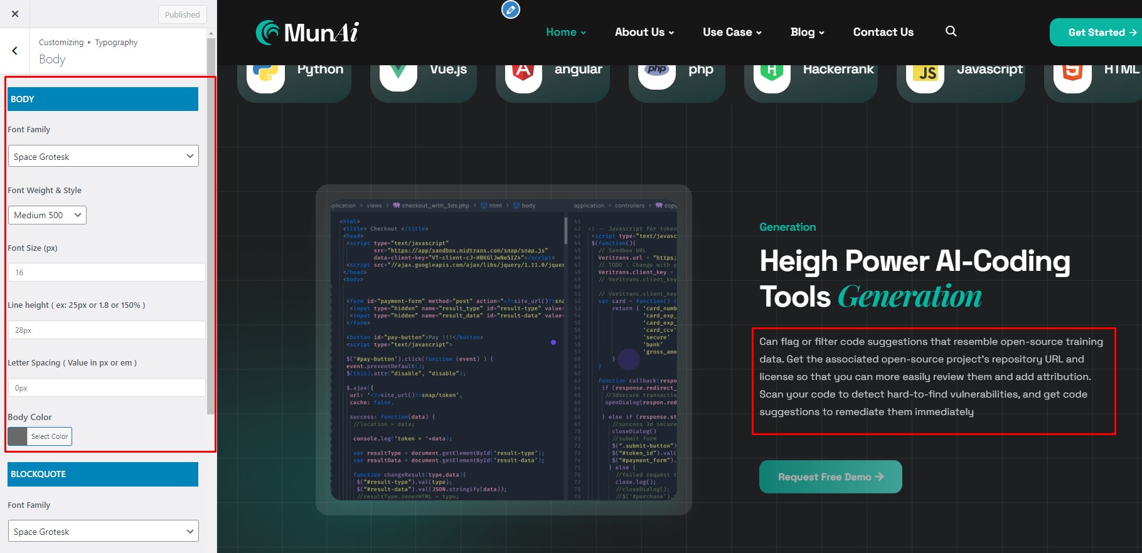Click the Body Color swatch
This screenshot has width=1142, height=553.
point(18,436)
